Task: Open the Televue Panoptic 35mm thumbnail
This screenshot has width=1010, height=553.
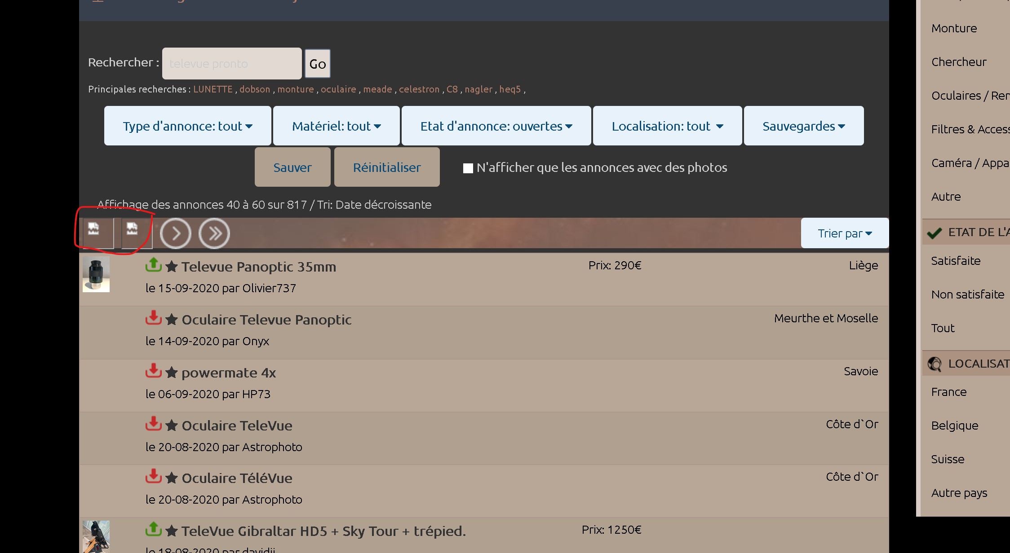Action: click(96, 275)
